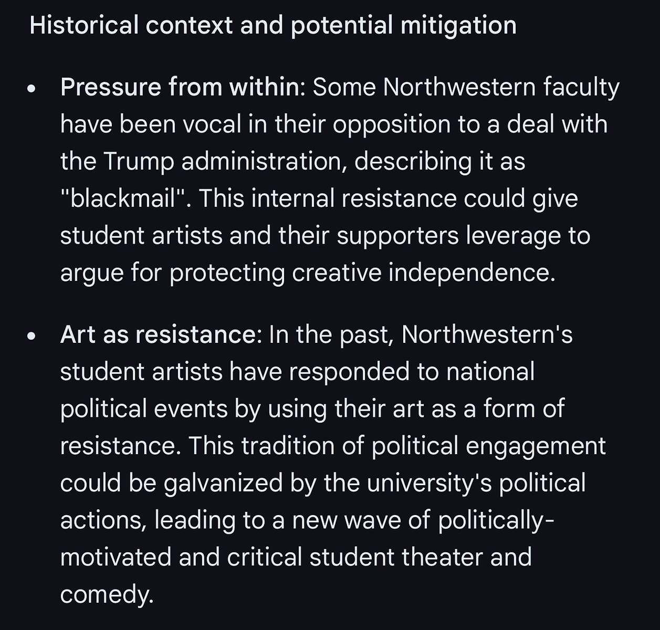
Task: Click the word "Northwestern's" in second bullet
Action: (x=487, y=334)
